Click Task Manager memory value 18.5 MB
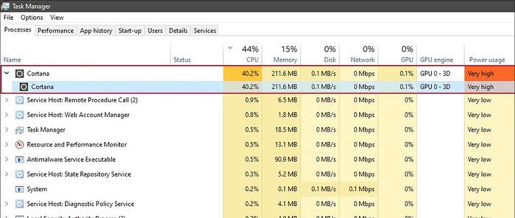 [x=286, y=130]
